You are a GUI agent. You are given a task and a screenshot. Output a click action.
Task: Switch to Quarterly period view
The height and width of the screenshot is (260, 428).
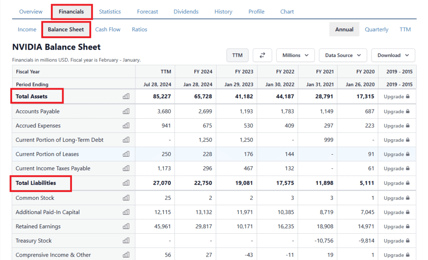coord(376,29)
